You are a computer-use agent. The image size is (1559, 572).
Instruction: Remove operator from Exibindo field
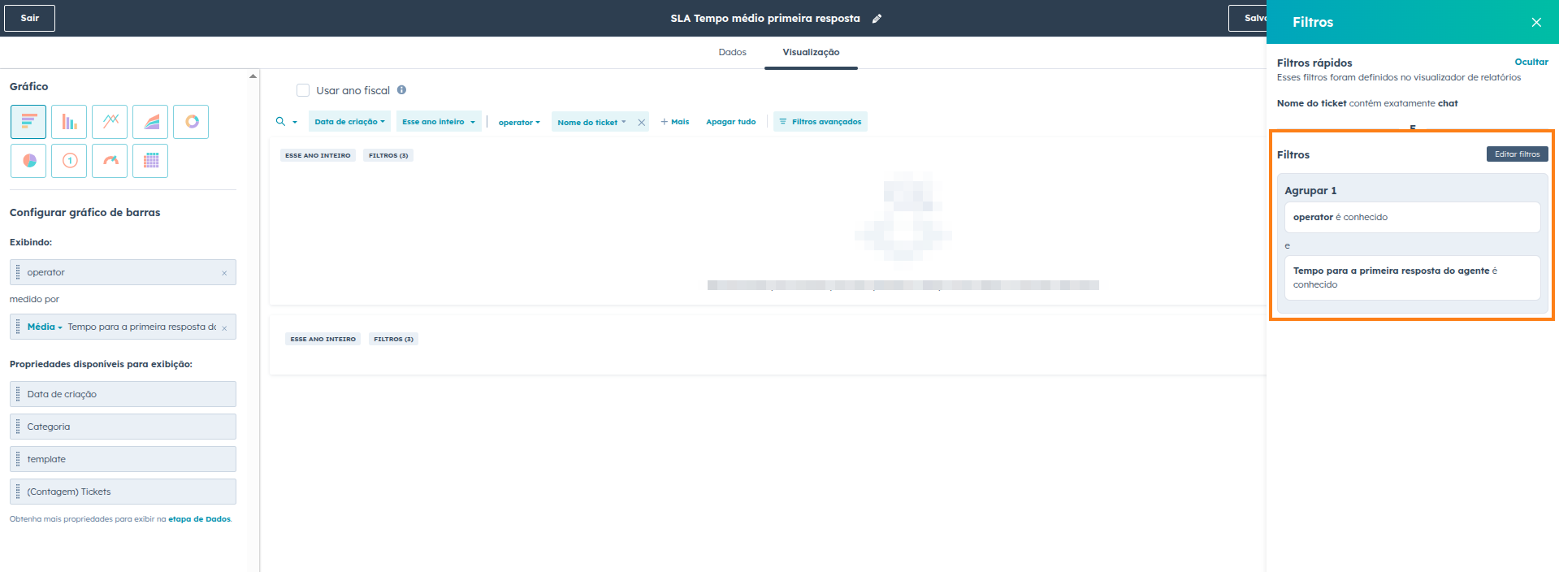coord(224,273)
